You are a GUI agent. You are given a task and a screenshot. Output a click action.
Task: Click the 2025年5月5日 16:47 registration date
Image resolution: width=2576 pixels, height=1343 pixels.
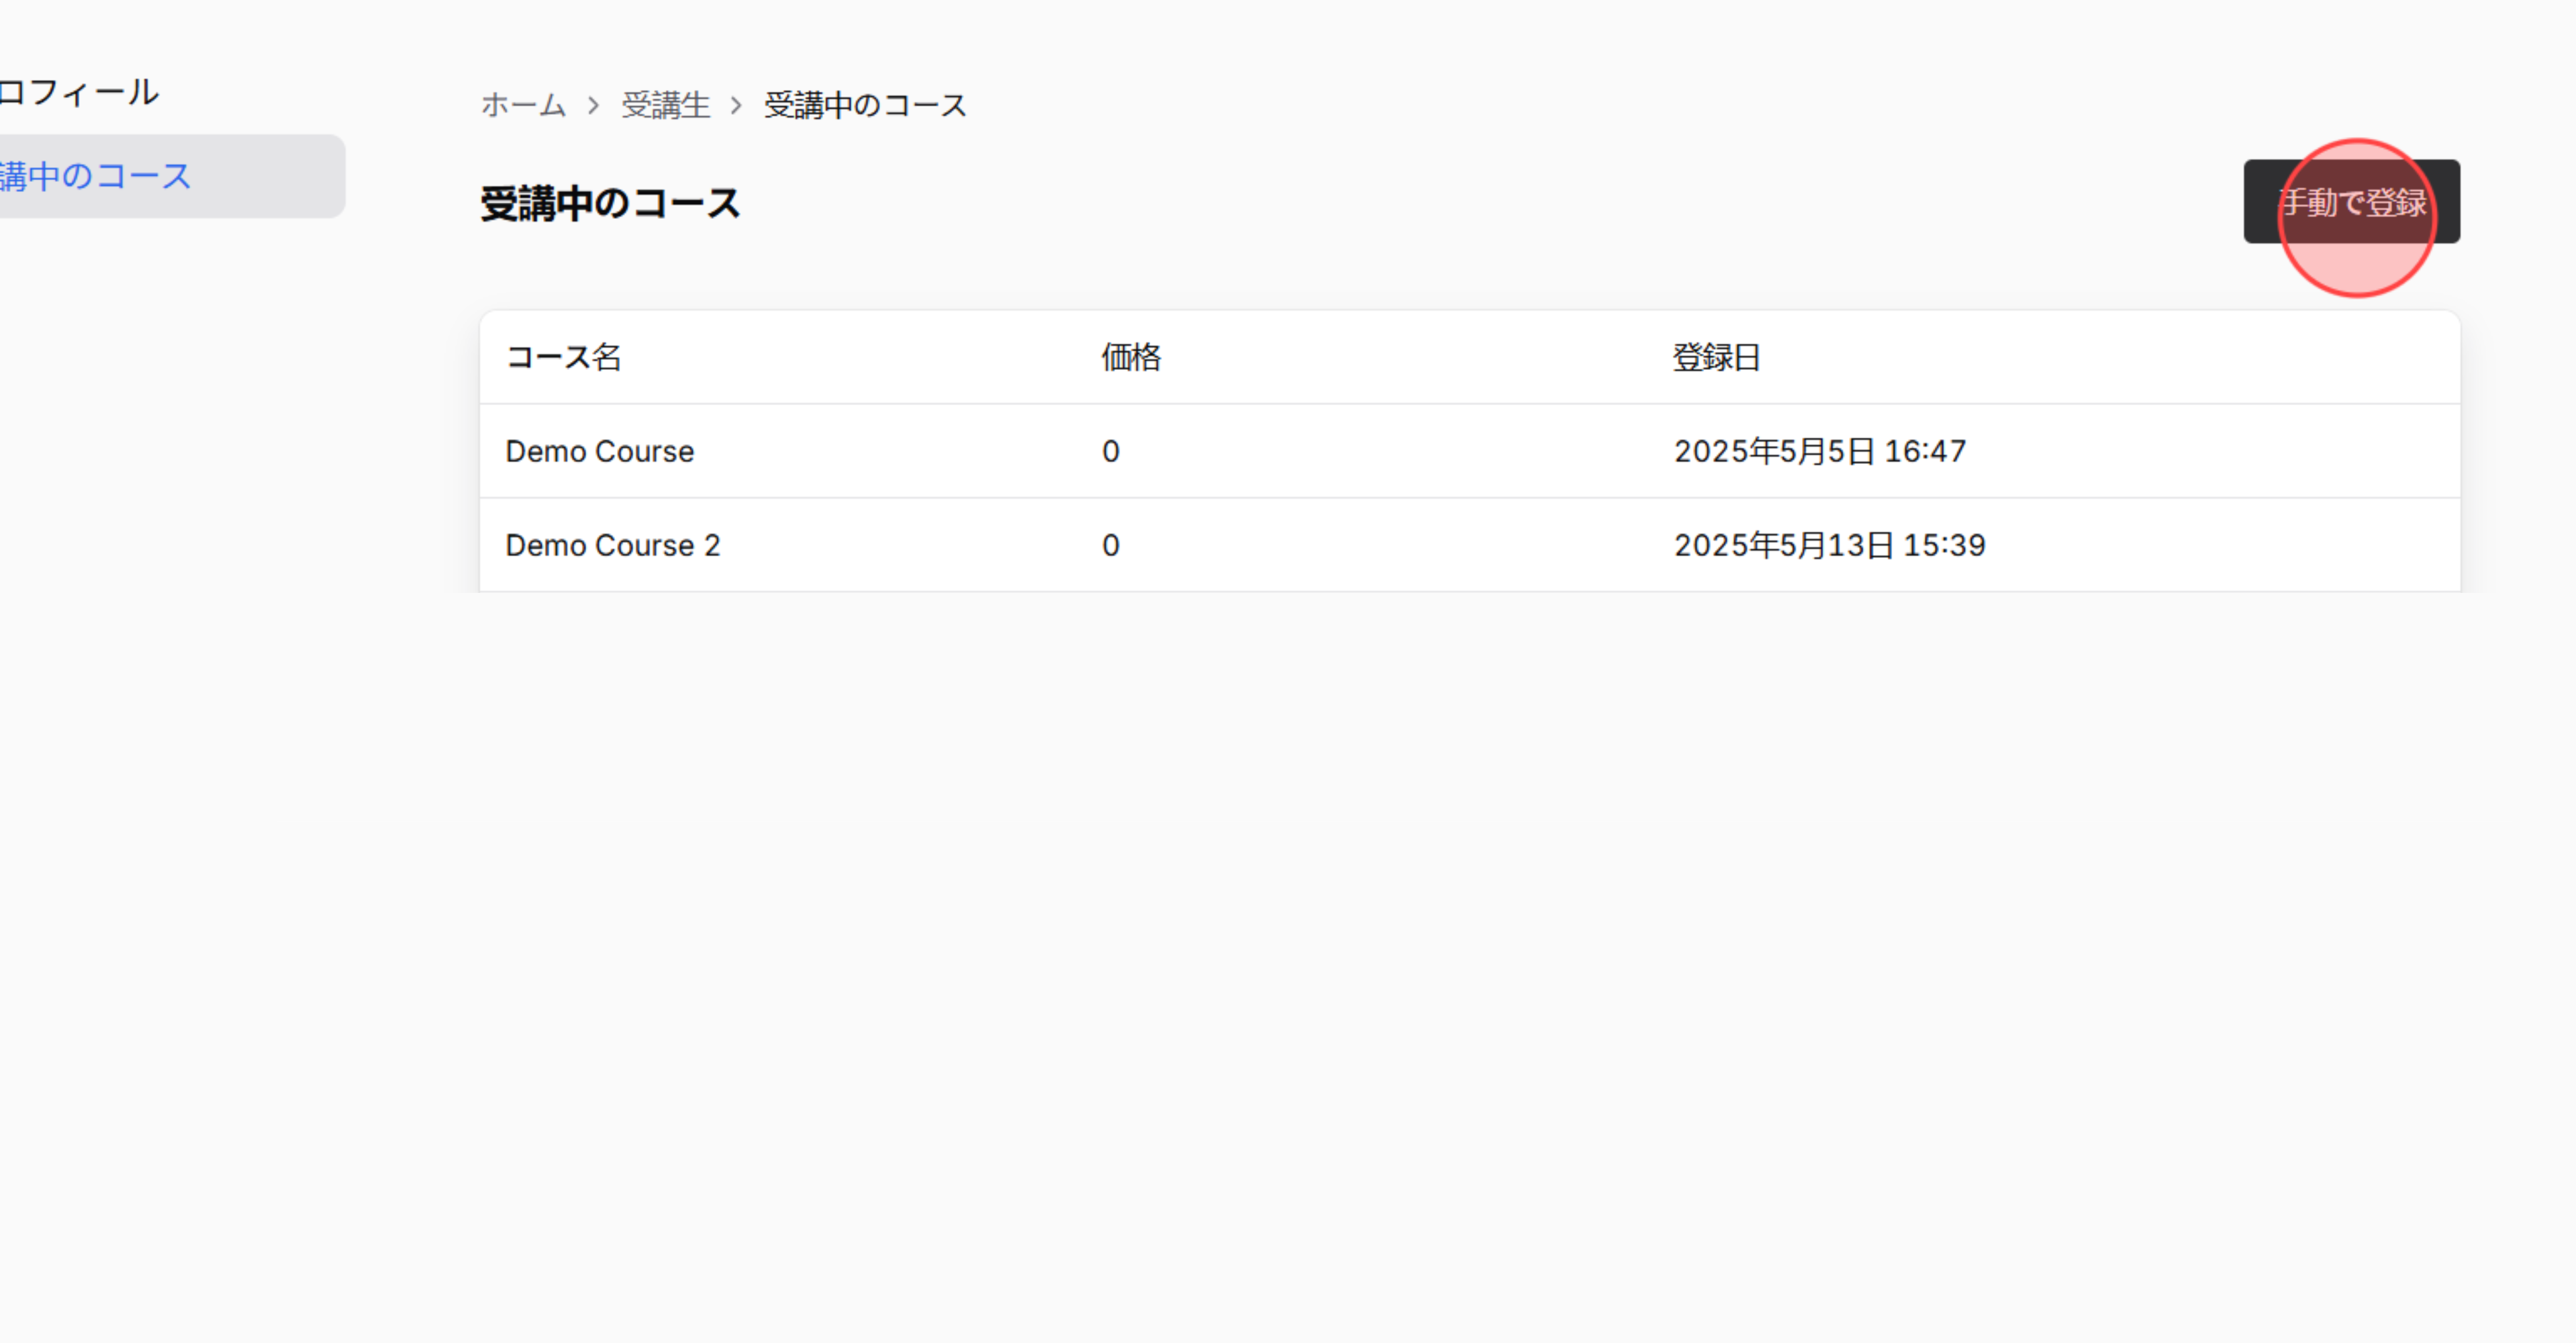point(1819,451)
